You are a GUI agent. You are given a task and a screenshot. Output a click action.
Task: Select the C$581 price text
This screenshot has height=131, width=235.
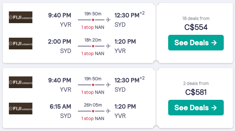pyautogui.click(x=196, y=92)
